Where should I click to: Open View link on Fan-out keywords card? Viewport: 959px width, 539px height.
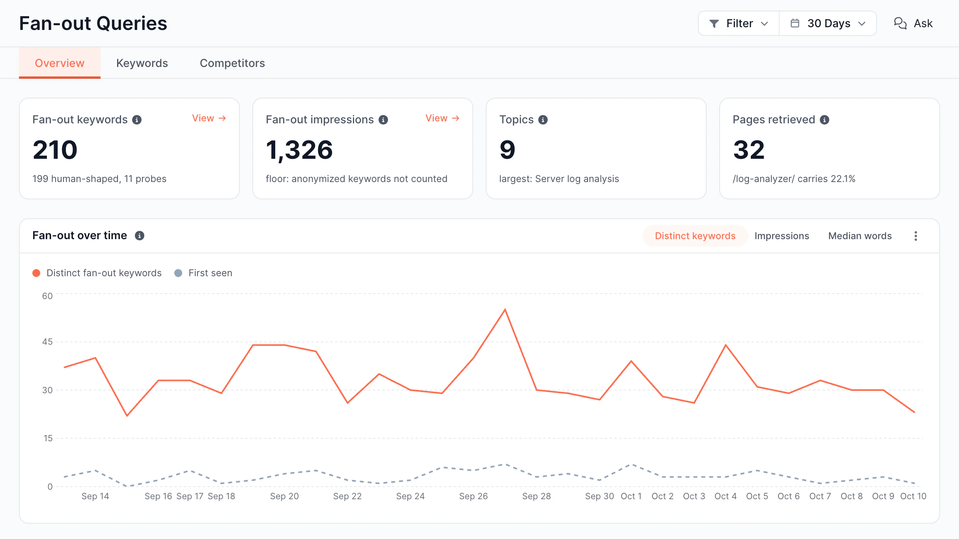coord(209,118)
